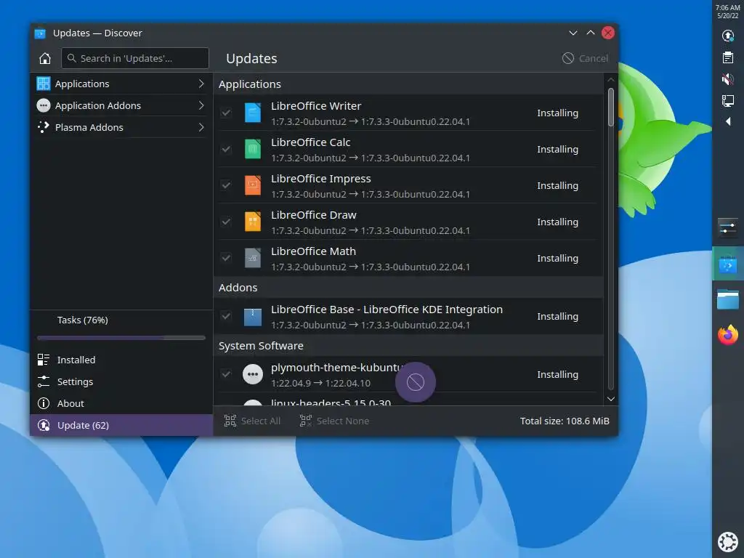Cancel the running updates
Viewport: 744px width, 558px height.
point(585,58)
